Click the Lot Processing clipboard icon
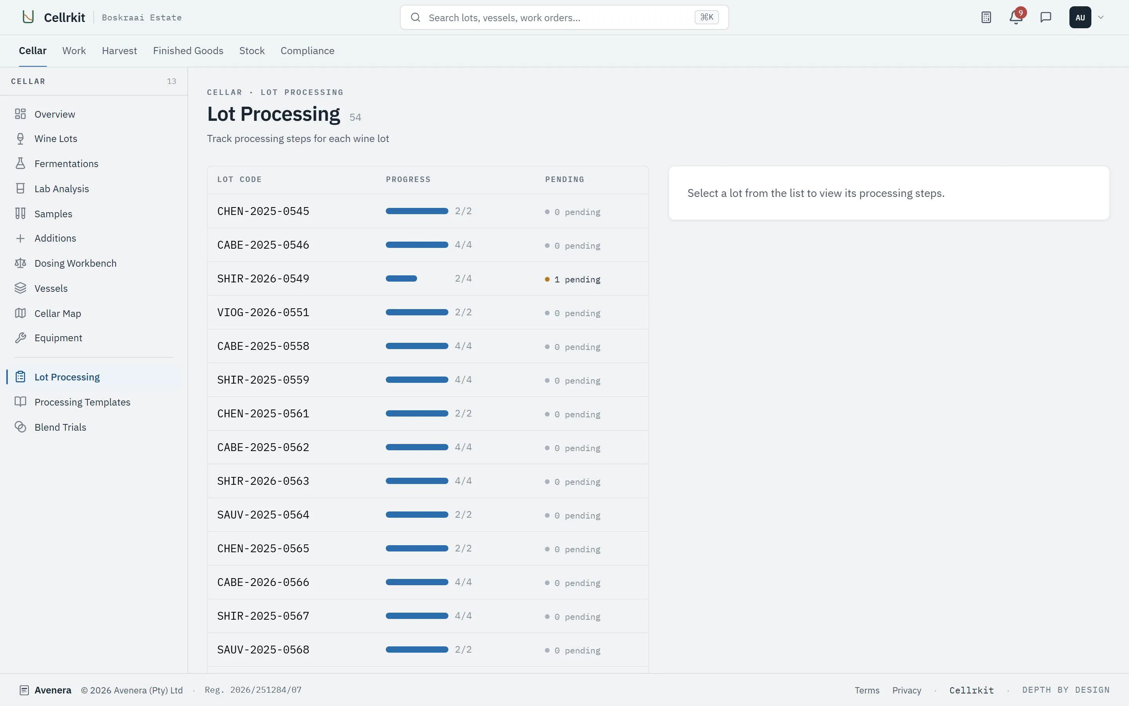This screenshot has height=706, width=1129. point(20,377)
